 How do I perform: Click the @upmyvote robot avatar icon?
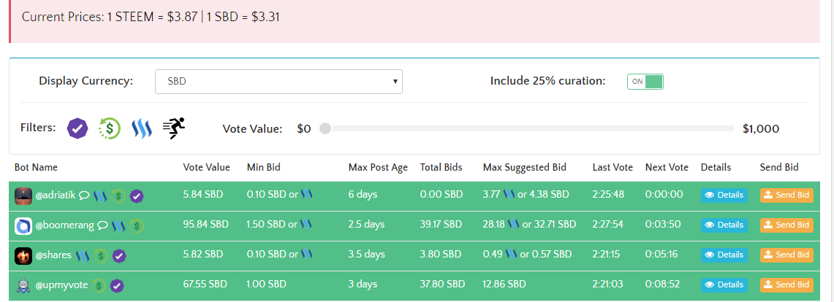[23, 285]
